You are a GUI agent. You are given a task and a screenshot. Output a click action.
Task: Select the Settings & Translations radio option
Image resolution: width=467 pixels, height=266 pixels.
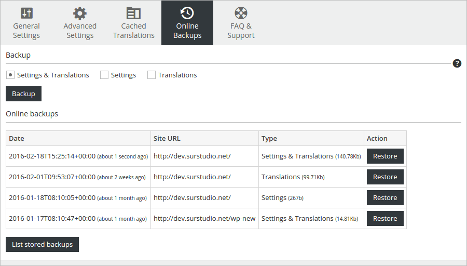pos(10,75)
